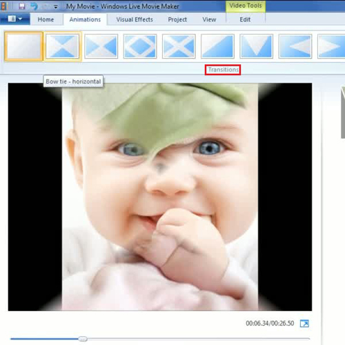Screen dimensions: 345x345
Task: Select the diagonal wipe transition
Action: pyautogui.click(x=217, y=46)
